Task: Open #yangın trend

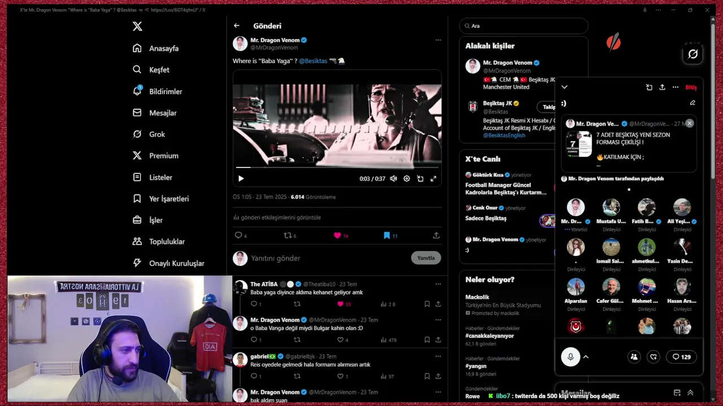Action: pos(476,367)
